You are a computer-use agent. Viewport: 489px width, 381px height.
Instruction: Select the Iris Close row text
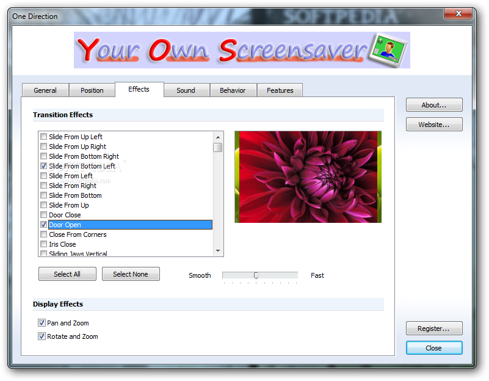(x=62, y=244)
